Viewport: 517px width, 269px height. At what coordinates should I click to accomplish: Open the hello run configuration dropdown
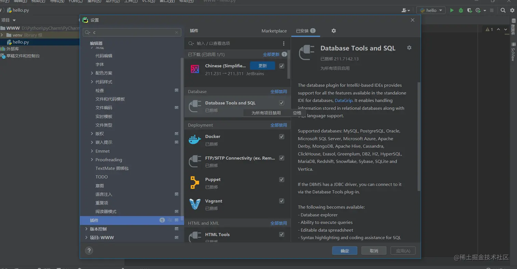pyautogui.click(x=431, y=10)
